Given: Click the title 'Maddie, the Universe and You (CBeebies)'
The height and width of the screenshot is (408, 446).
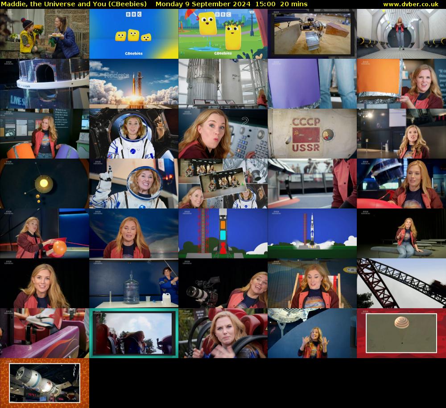Looking at the screenshot, I should (x=74, y=4).
